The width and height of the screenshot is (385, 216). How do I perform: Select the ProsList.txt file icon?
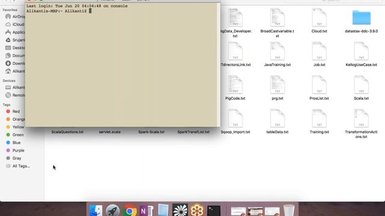(x=319, y=85)
